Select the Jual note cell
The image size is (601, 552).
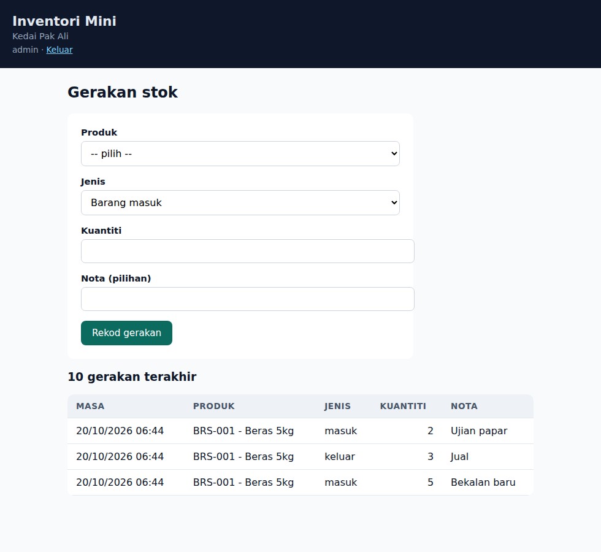pos(459,456)
